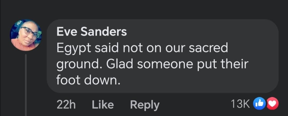Click the Eve Sanders name link
This screenshot has width=288, height=116.
point(91,32)
